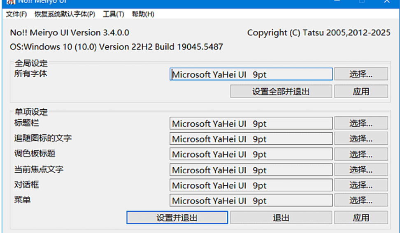Click the app icon in title bar
The height and width of the screenshot is (233, 400).
(x=11, y=2)
